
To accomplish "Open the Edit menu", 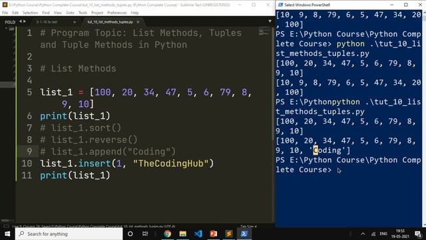I will coord(15,13).
